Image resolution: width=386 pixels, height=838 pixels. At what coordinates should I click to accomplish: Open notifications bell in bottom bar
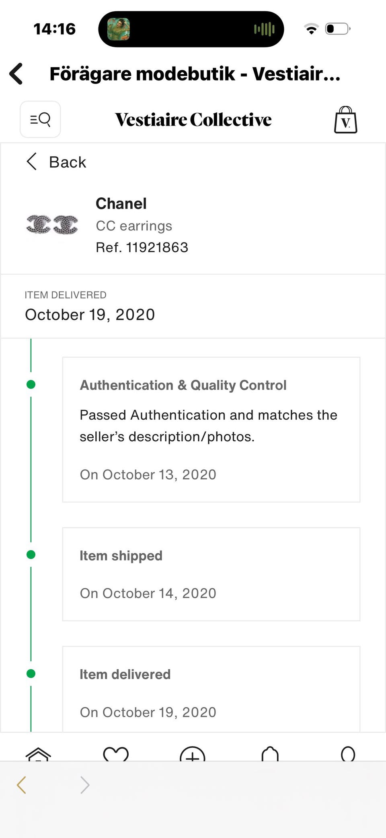tap(270, 754)
